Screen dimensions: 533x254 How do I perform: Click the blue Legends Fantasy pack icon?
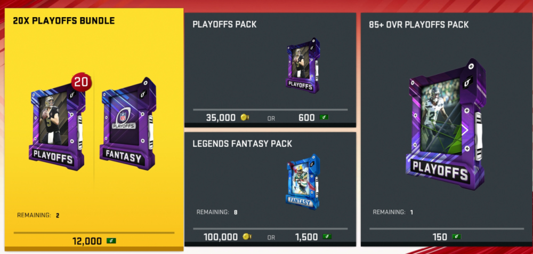pos(303,181)
